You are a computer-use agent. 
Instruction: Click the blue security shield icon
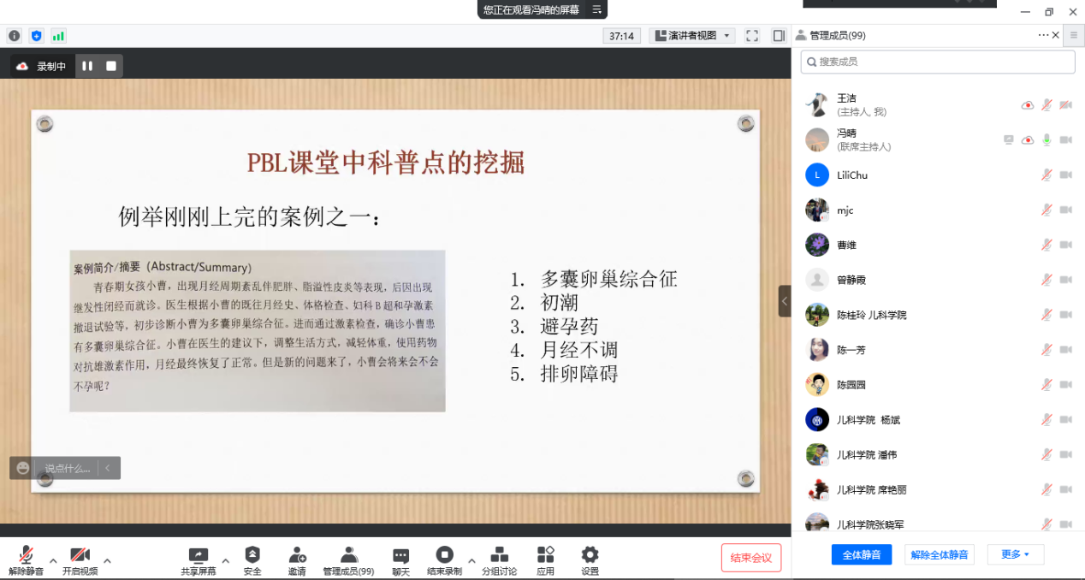36,36
